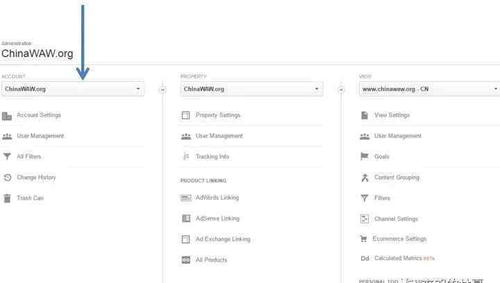The image size is (500, 283).
Task: Open Property Settings
Action: tap(217, 115)
